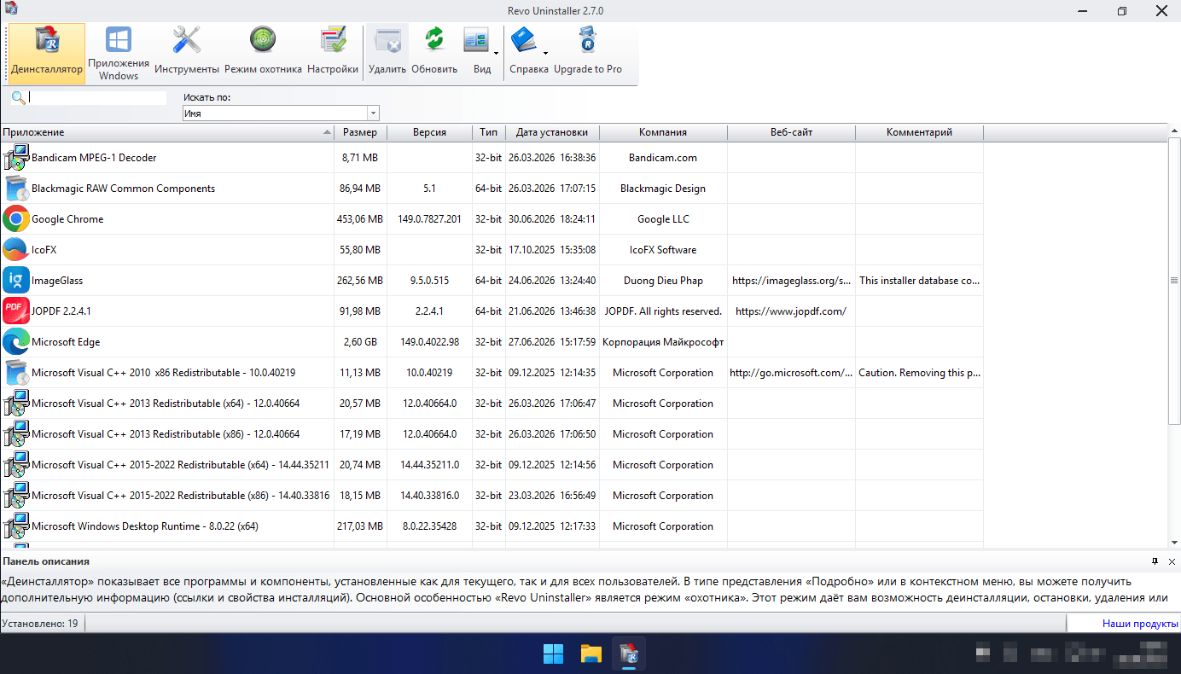Sort list by Размер column
The image size is (1181, 674).
coord(361,132)
